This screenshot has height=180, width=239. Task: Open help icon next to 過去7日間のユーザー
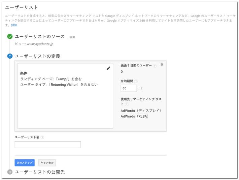click(x=155, y=66)
